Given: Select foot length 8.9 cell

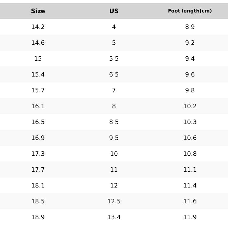Looking at the screenshot, I should click(x=190, y=27).
